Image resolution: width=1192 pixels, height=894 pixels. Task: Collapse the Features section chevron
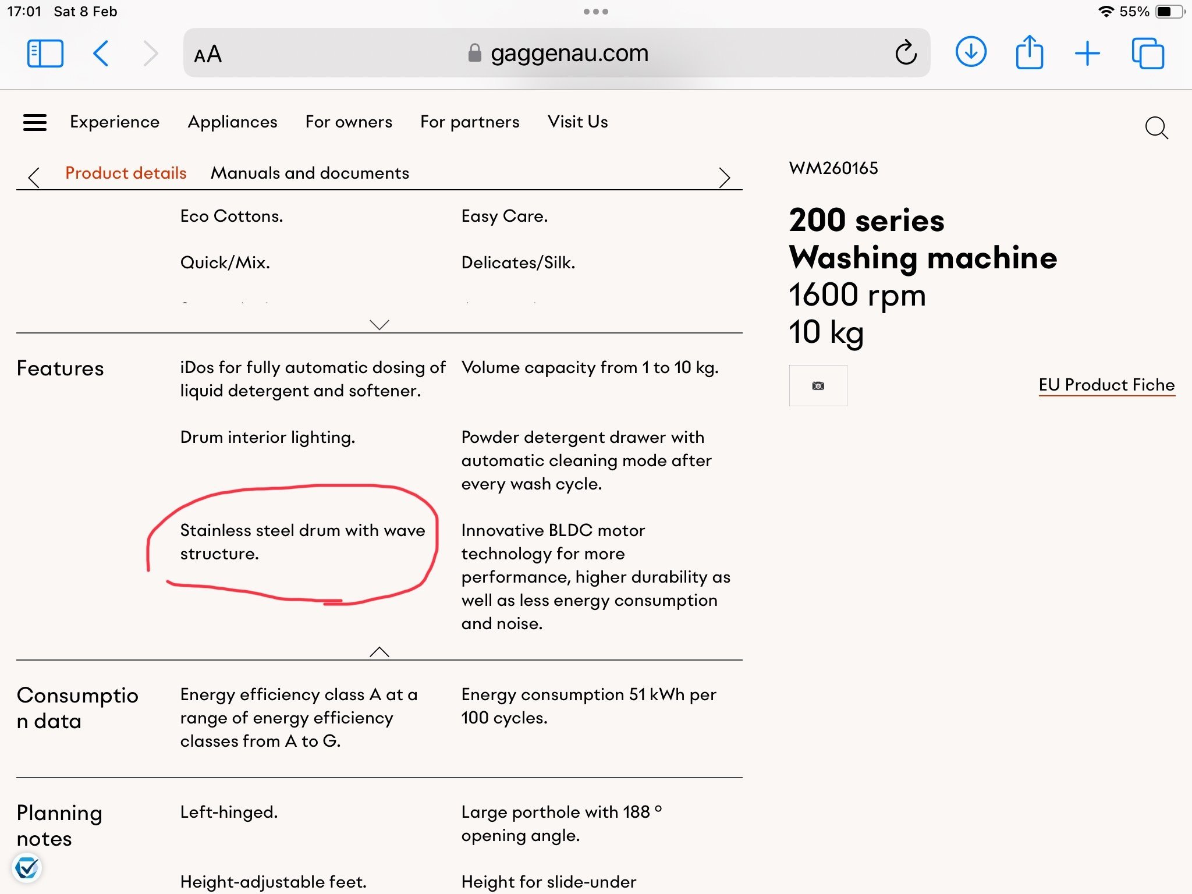tap(379, 651)
